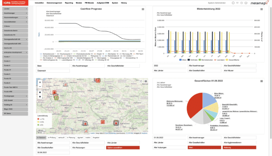Open the red 'Option auswählen' dropdown
Viewport: 272px width, 156px height.
[x=123, y=148]
